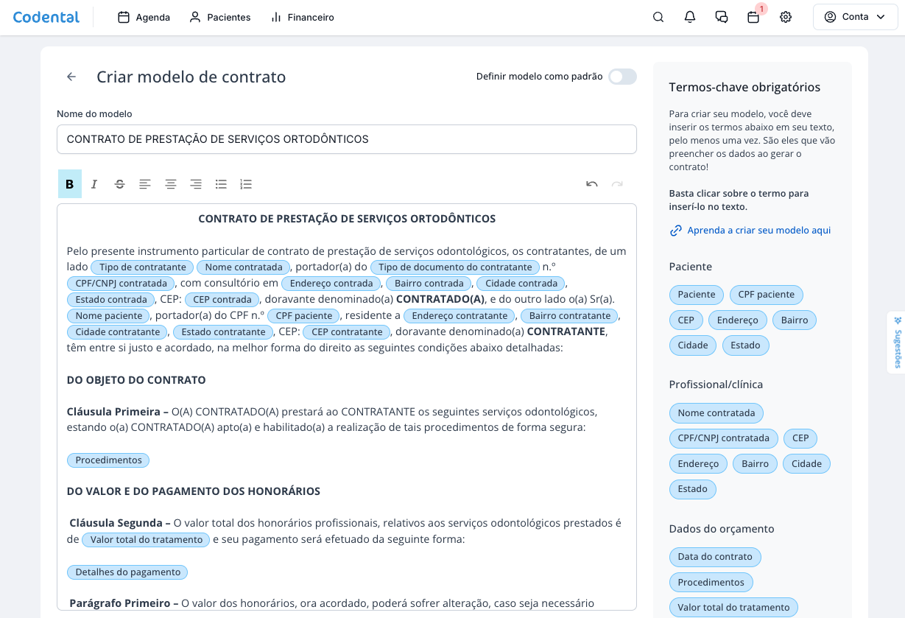Center align the text
Image resolution: width=905 pixels, height=618 pixels.
tap(170, 184)
